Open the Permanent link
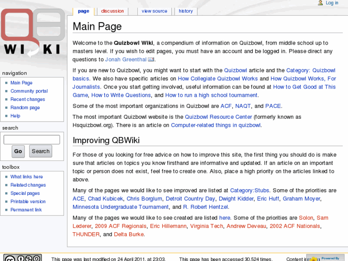 [26, 210]
